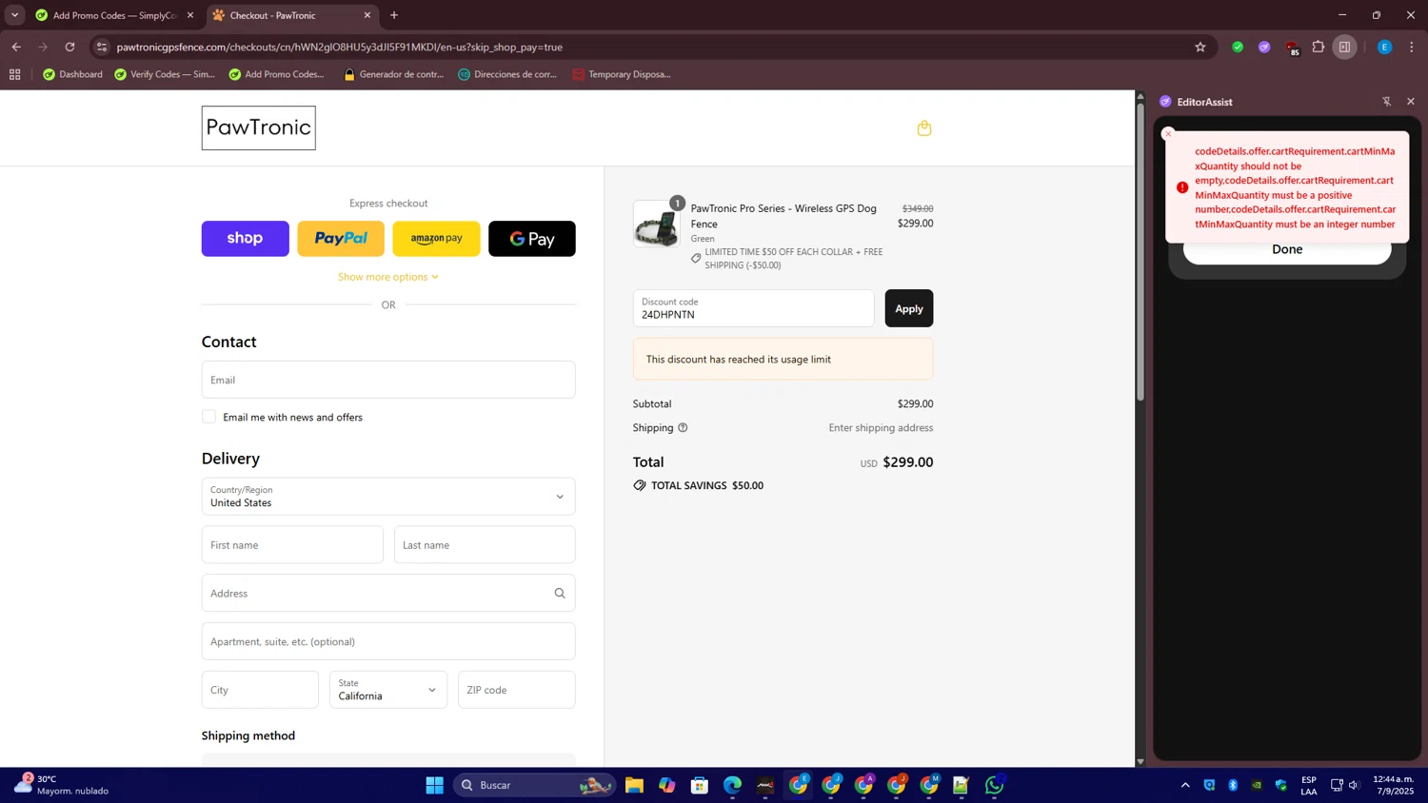Click the taskbar Buscar search box
Screen dimensions: 1428x803
point(533,785)
